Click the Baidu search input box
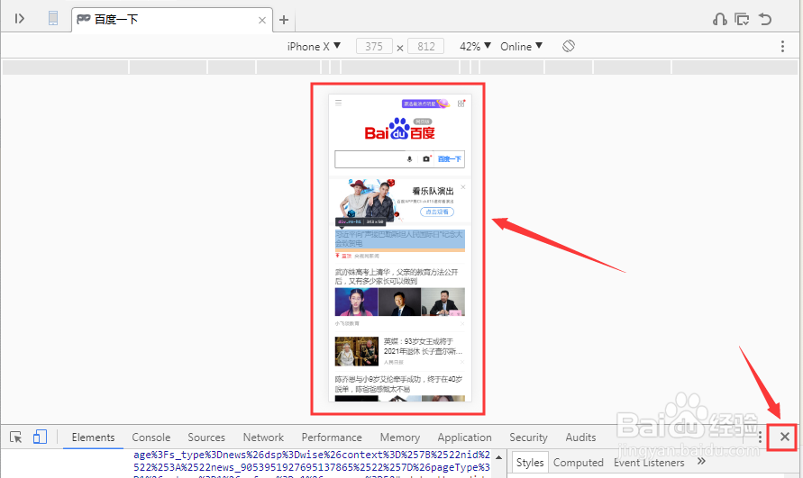Viewport: 803px width, 478px height. (x=370, y=159)
